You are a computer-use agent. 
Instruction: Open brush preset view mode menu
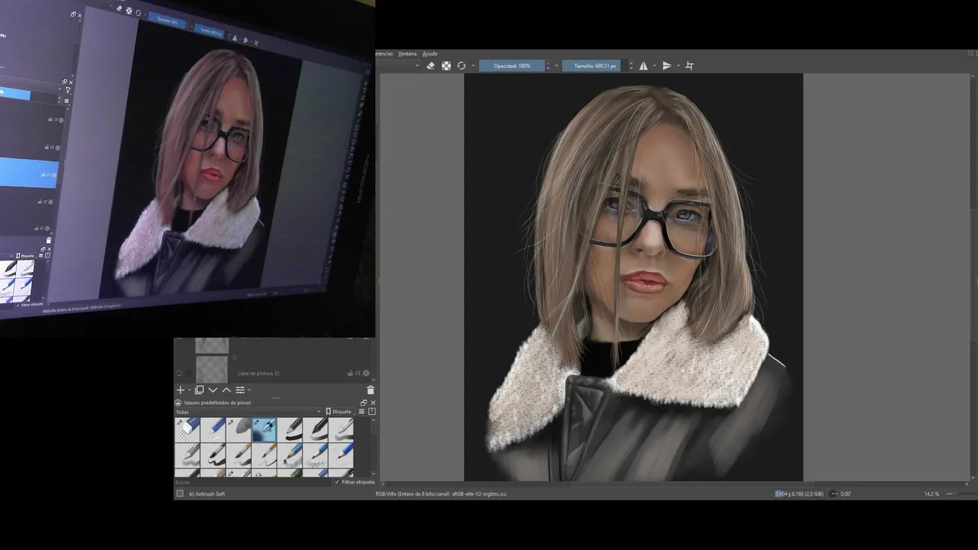click(x=362, y=412)
